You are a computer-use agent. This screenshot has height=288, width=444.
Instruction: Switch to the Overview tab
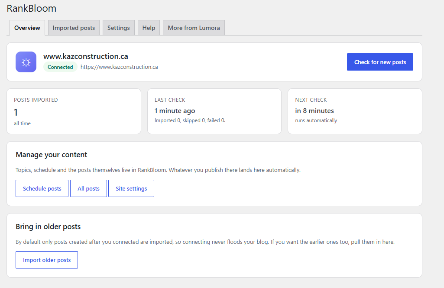click(x=27, y=28)
